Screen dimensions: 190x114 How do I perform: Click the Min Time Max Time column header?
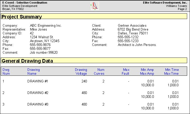tap(171, 71)
